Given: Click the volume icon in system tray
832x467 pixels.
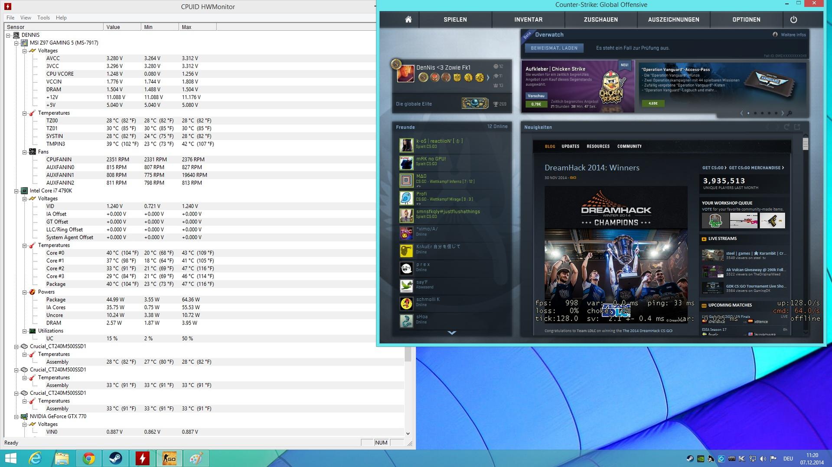Looking at the screenshot, I should pos(763,458).
